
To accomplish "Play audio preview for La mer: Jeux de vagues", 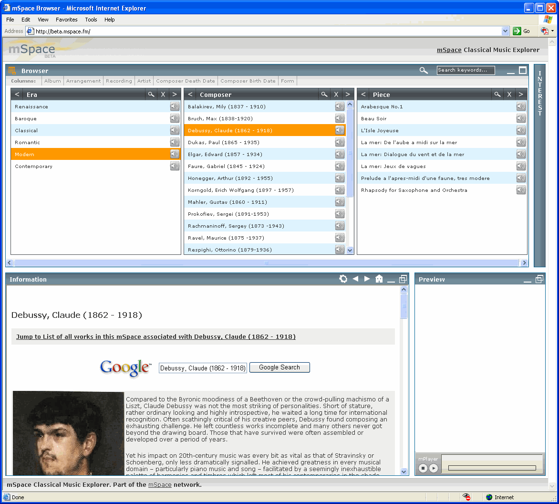I will 521,166.
